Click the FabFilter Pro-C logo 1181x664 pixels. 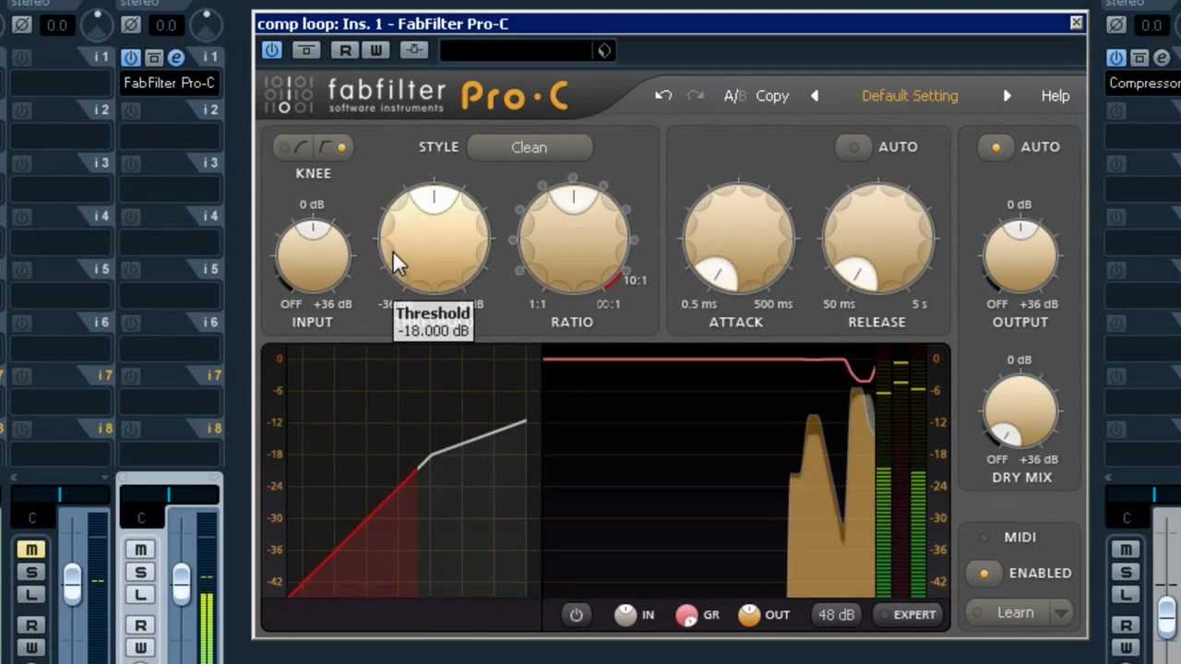(418, 96)
